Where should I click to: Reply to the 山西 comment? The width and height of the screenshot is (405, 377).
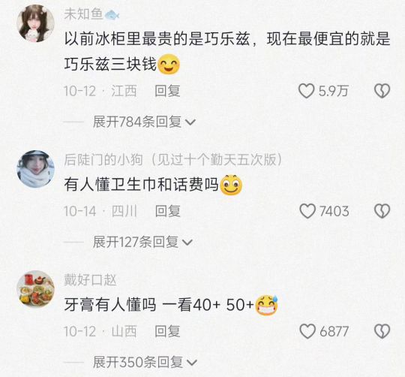(167, 331)
